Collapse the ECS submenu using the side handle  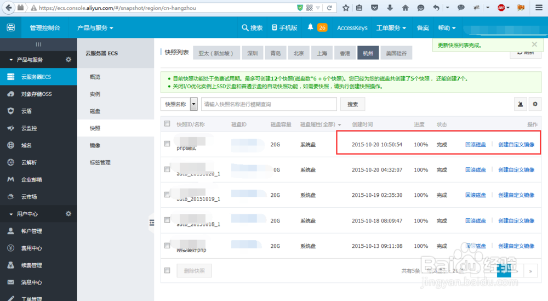[x=152, y=223]
